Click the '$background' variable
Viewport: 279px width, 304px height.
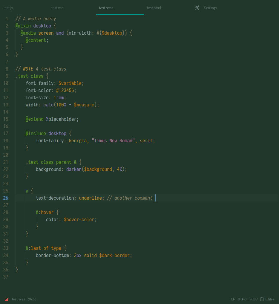pyautogui.click(x=98, y=169)
